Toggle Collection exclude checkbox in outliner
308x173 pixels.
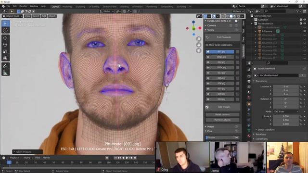pyautogui.click(x=301, y=20)
